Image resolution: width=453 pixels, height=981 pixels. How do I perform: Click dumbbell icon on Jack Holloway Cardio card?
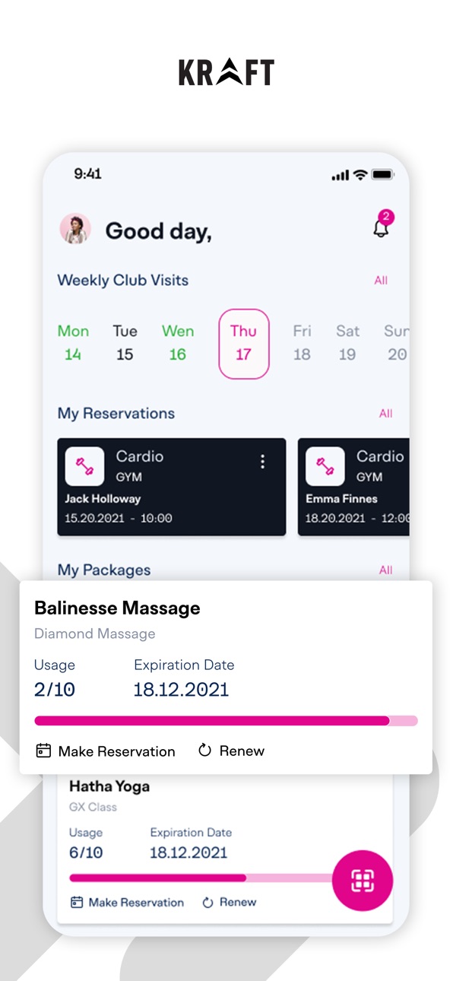point(84,466)
